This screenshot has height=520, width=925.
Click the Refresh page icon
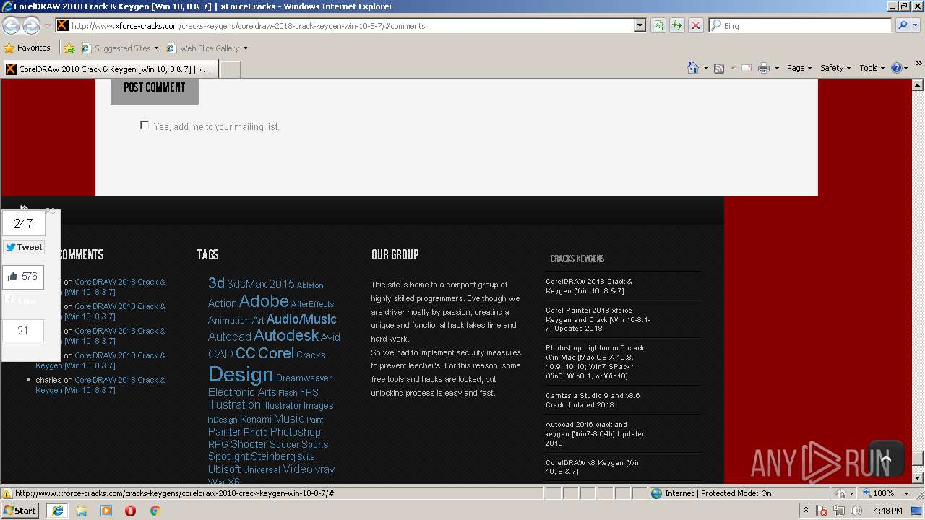point(677,25)
